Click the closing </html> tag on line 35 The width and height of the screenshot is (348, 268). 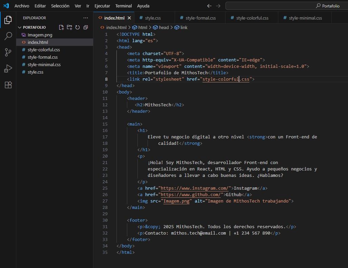click(126, 252)
